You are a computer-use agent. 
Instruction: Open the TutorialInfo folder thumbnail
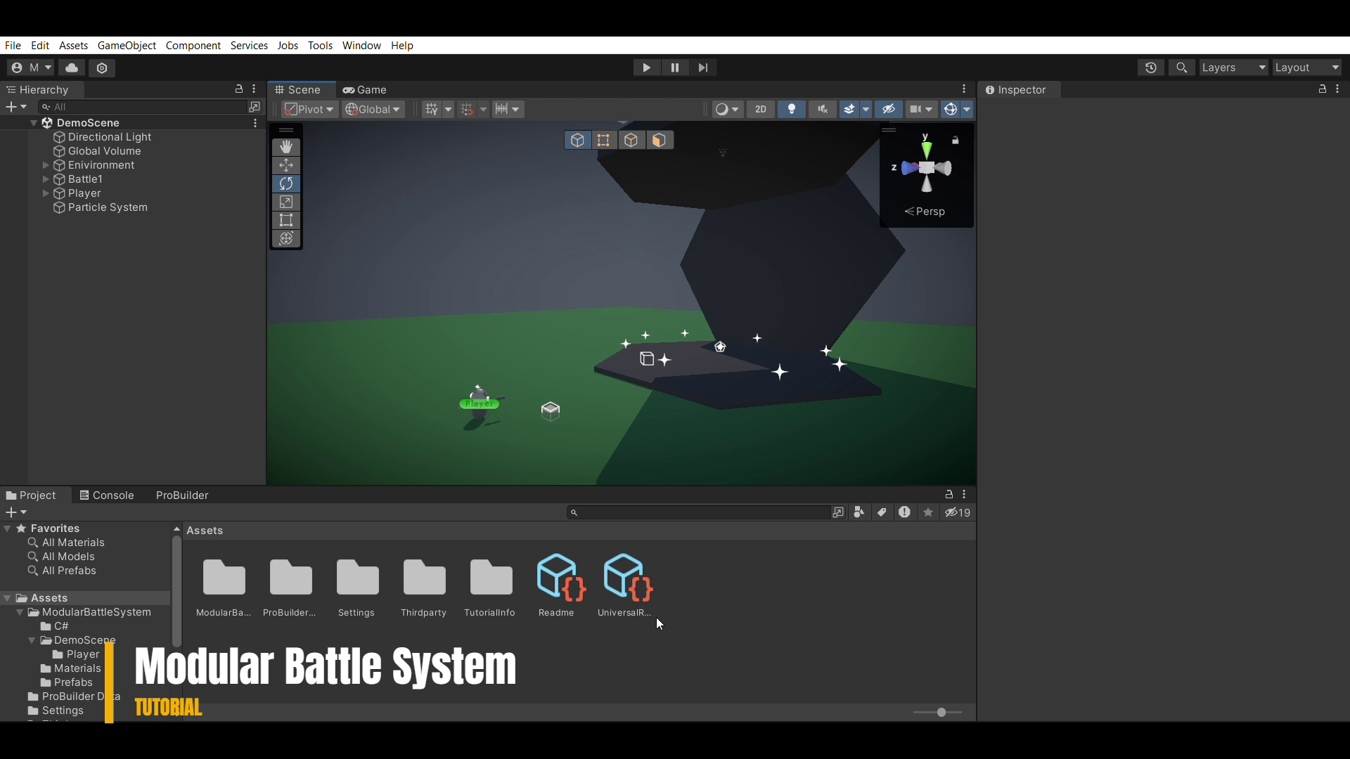(x=491, y=578)
